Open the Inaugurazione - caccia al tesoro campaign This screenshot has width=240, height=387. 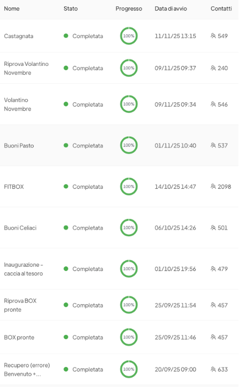pyautogui.click(x=23, y=269)
